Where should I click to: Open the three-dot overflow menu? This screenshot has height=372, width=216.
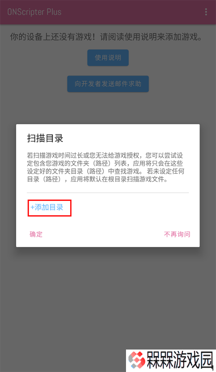coord(206,12)
